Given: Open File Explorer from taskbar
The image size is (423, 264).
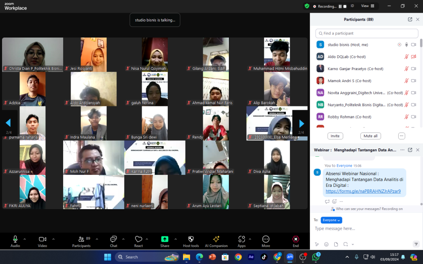Looking at the screenshot, I should (186, 257).
